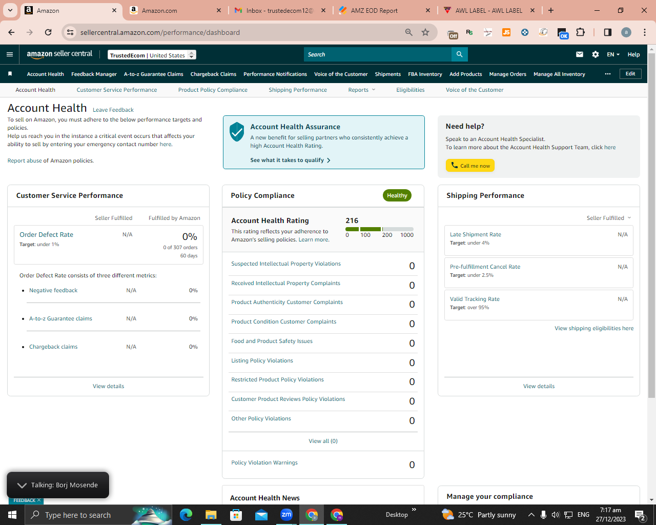
Task: Toggle the browser side panel icon
Action: [x=608, y=32]
